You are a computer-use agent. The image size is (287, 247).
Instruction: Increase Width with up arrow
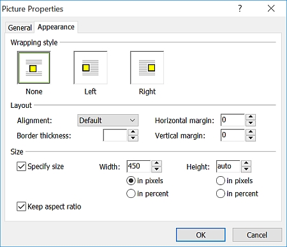pyautogui.click(x=157, y=163)
